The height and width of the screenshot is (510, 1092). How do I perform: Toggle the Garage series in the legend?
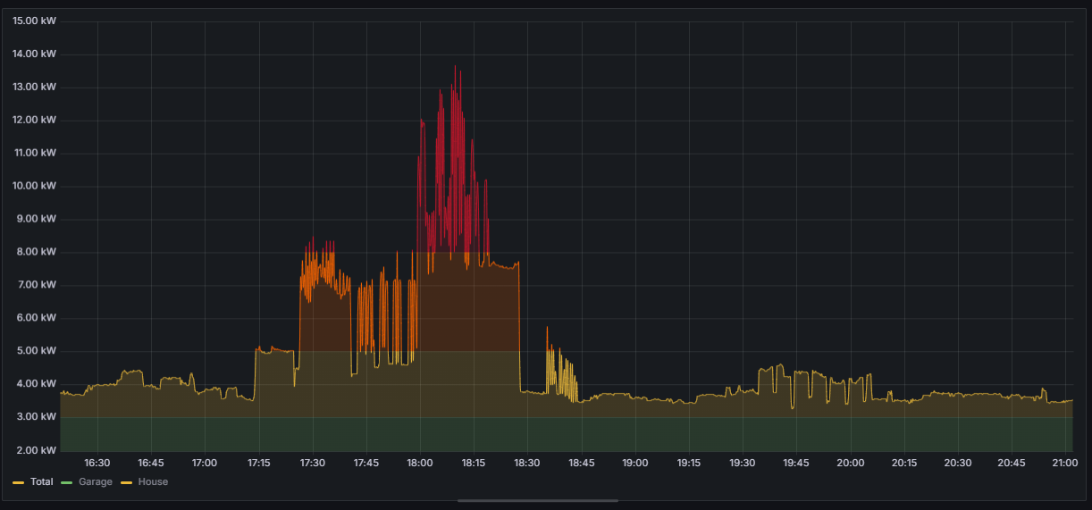[x=96, y=482]
